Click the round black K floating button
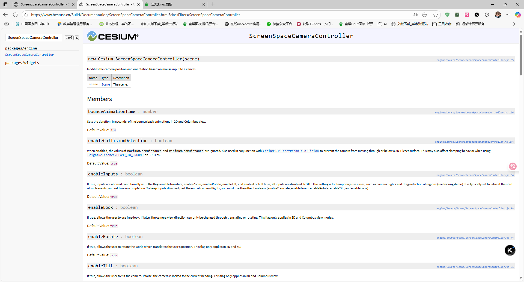This screenshot has width=524, height=282. (x=510, y=250)
